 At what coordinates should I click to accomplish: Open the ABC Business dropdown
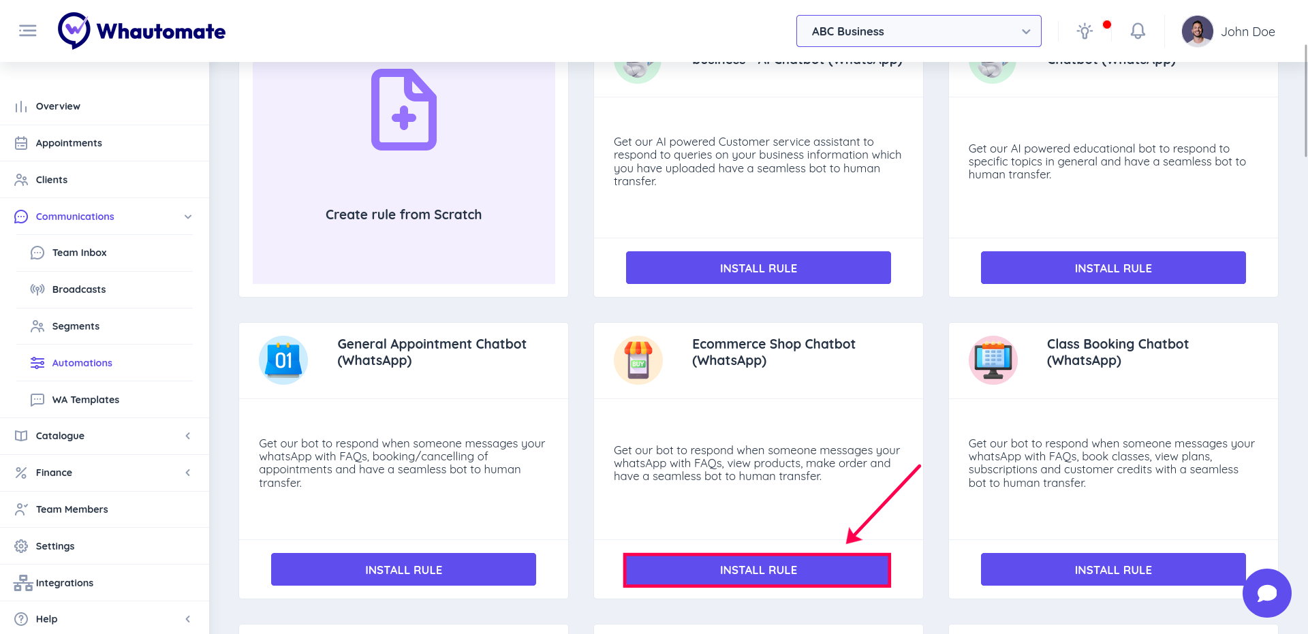pos(918,31)
